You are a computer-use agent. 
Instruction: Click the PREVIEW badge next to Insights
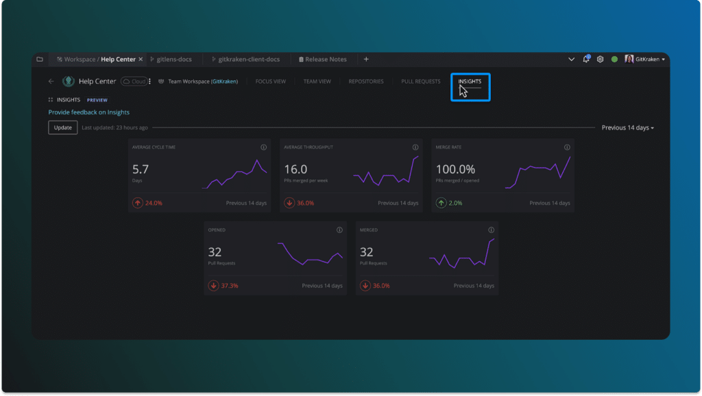pyautogui.click(x=97, y=100)
